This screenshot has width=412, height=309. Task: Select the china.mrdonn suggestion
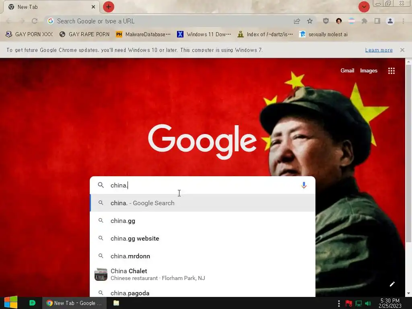click(x=203, y=256)
